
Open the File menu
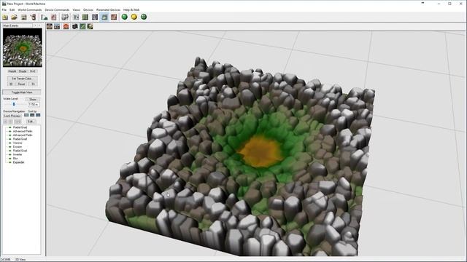point(4,9)
